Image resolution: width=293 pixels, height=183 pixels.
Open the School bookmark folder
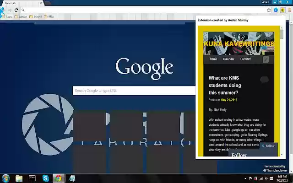pos(36,16)
